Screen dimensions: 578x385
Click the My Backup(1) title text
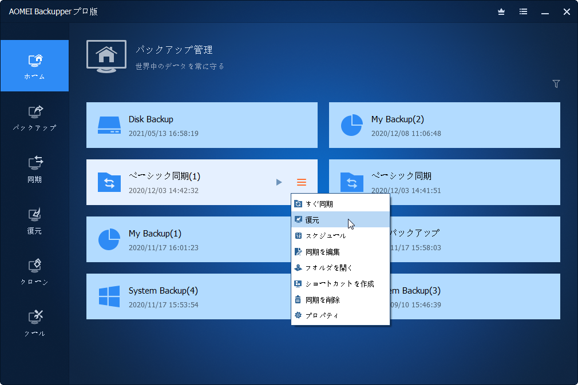[x=155, y=234]
